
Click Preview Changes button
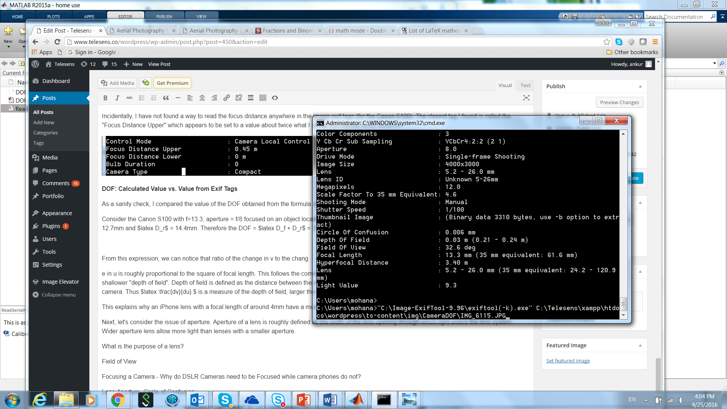619,102
